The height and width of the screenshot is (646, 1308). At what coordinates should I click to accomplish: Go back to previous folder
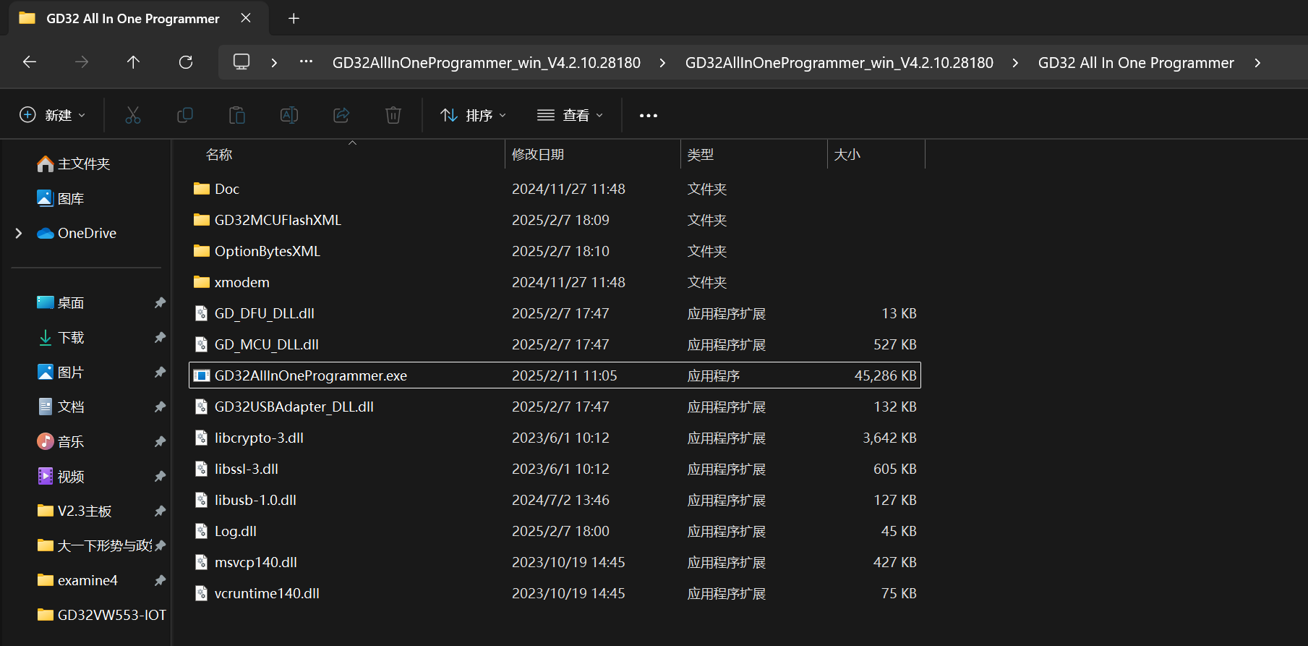(x=30, y=62)
